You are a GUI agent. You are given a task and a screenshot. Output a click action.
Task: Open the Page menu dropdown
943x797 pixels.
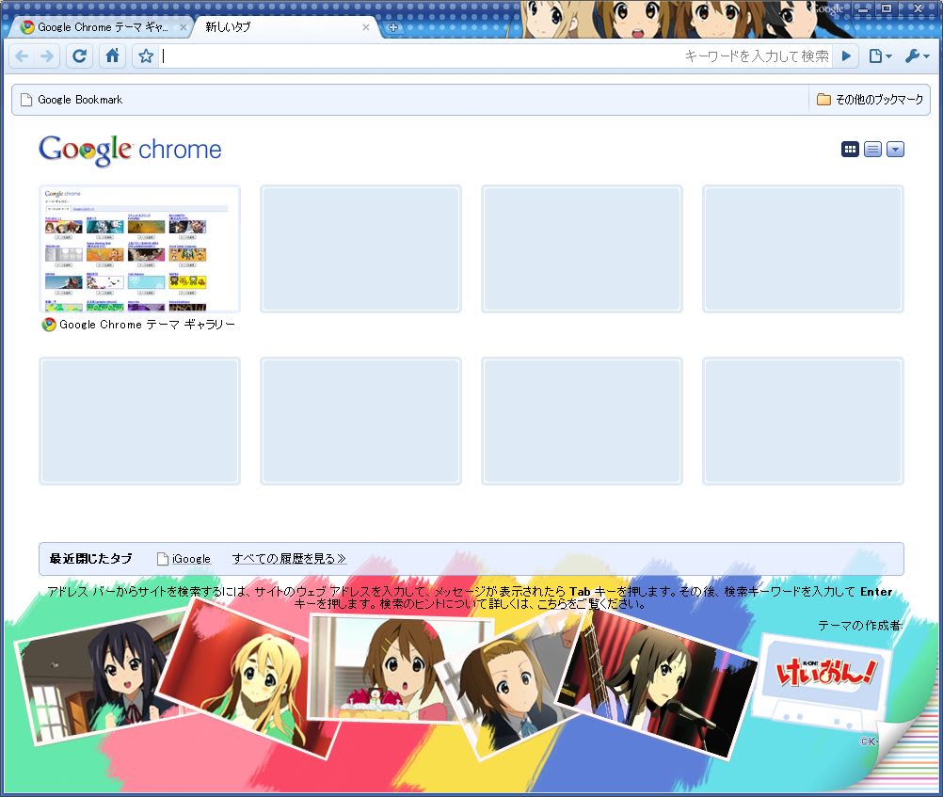click(880, 56)
